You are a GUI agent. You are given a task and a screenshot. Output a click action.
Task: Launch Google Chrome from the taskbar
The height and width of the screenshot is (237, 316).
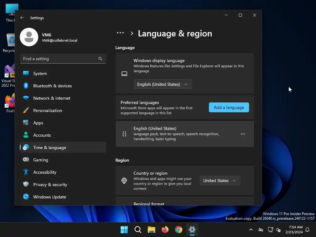pos(179,230)
